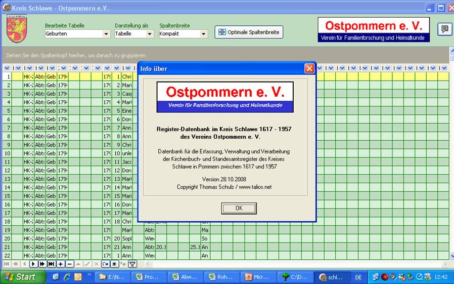Click the Kreis Schlawe coat of arms emblem
Screen dimensions: 454x284
tap(17, 29)
